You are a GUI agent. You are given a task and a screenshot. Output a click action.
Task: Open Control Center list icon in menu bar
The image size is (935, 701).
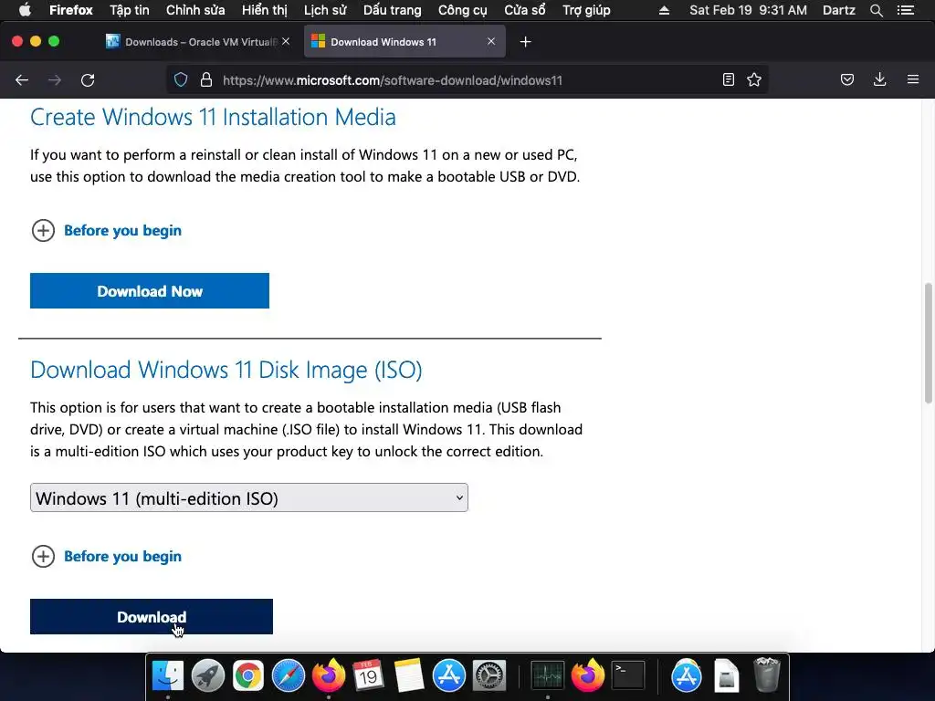pos(905,10)
